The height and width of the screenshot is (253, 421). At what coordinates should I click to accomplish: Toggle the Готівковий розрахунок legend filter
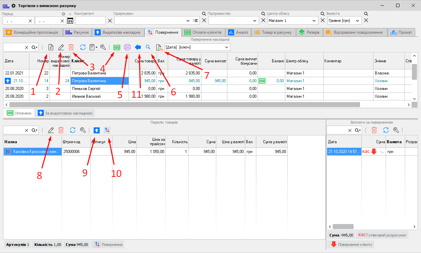(382, 235)
